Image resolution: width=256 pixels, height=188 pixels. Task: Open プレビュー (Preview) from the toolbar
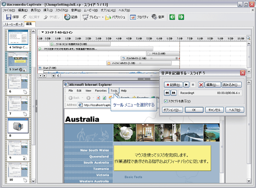pos(92,17)
